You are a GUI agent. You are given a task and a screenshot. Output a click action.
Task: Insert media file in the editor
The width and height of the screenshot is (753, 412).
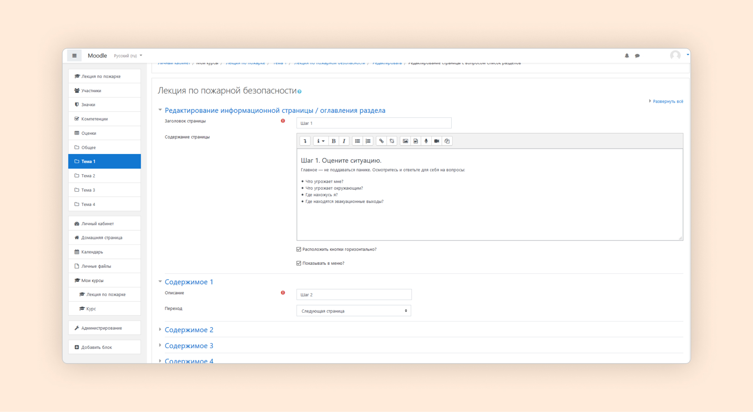coord(416,141)
